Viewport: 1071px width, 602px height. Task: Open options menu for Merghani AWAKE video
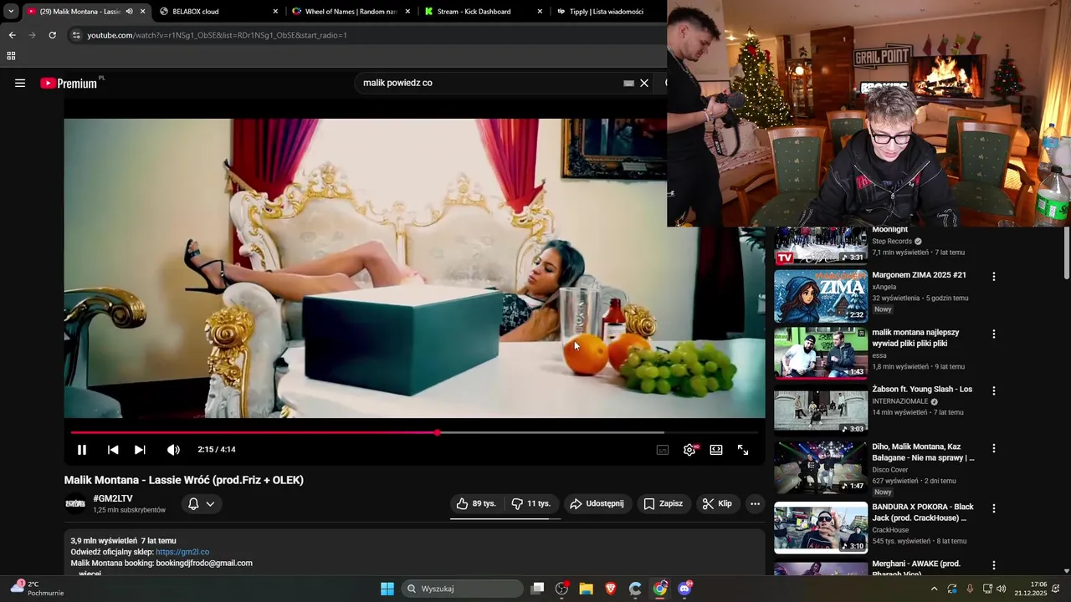pyautogui.click(x=994, y=565)
